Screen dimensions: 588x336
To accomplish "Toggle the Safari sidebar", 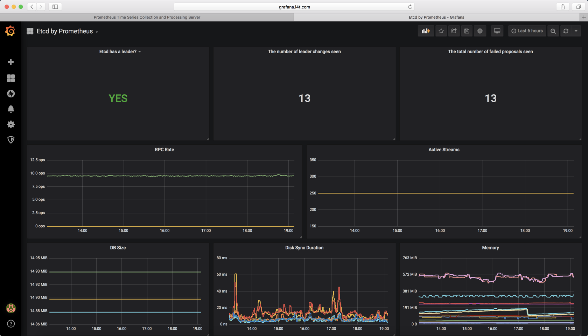I will point(55,7).
